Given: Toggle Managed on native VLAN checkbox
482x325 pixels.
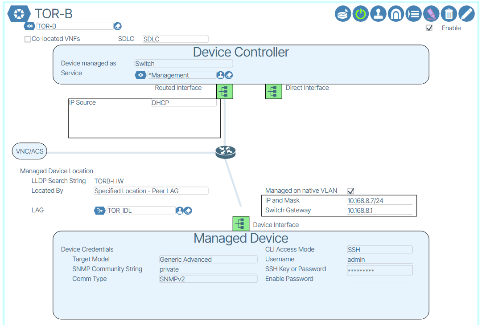Looking at the screenshot, I should (x=350, y=191).
